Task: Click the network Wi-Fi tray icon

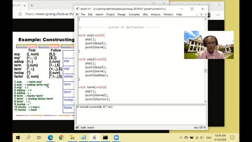Action: tap(197, 138)
